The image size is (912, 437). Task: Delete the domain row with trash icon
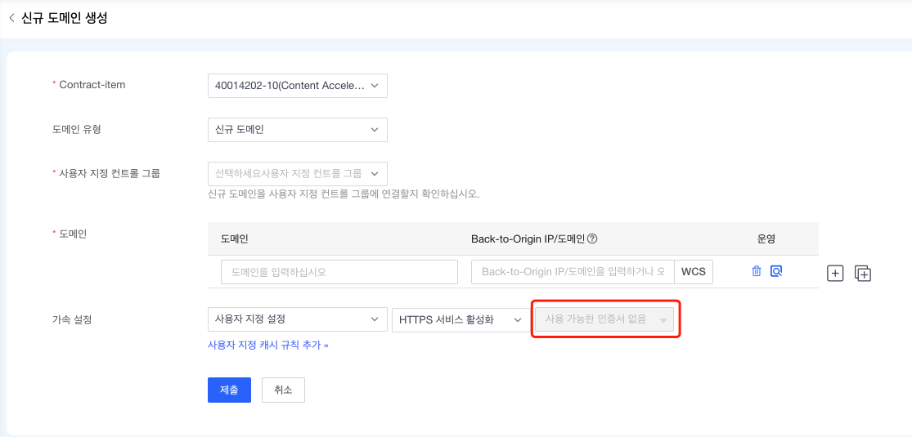[x=757, y=271]
